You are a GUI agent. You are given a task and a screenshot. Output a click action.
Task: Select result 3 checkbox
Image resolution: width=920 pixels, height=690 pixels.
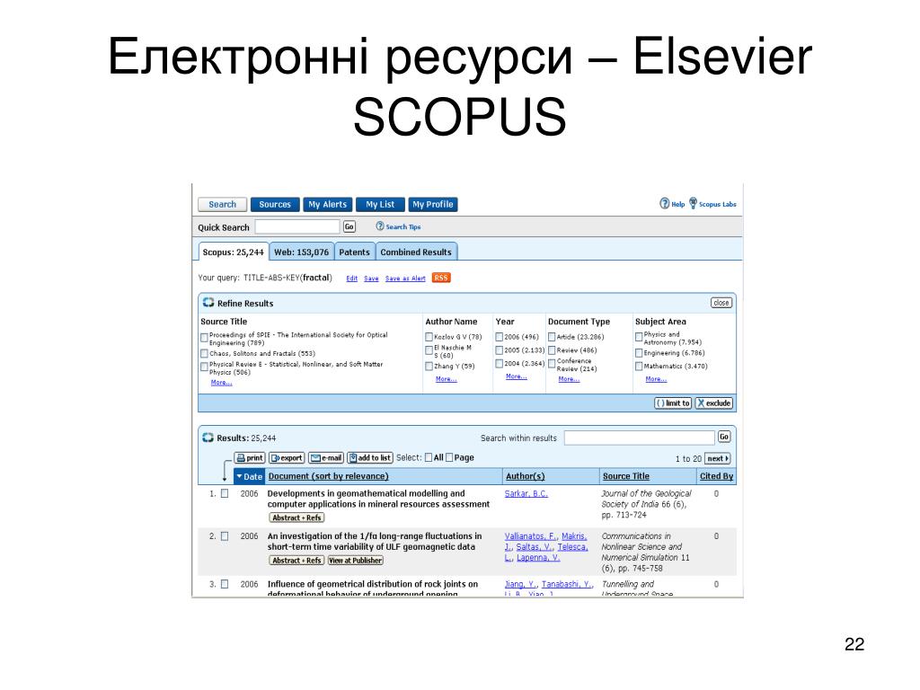(x=224, y=584)
